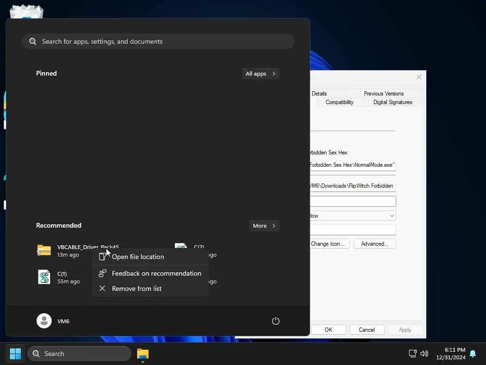Viewport: 486px width, 365px height.
Task: Click the C(1) item labeled 55m ago
Action: pos(64,277)
